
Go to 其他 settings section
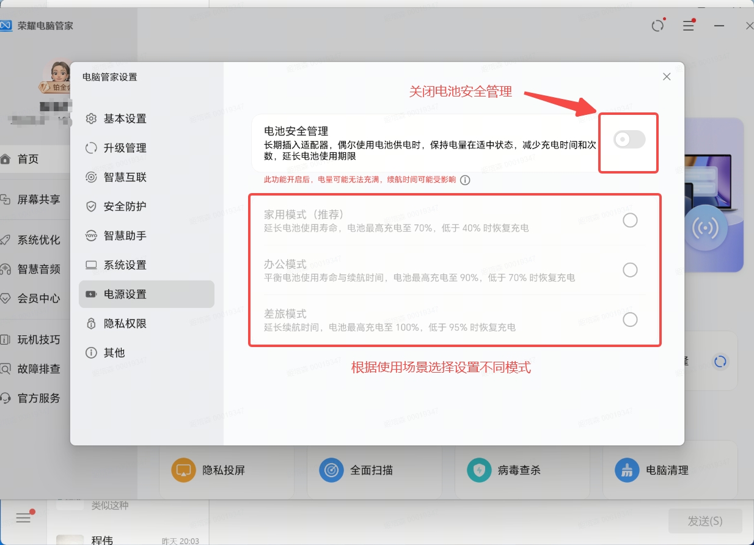pyautogui.click(x=114, y=353)
